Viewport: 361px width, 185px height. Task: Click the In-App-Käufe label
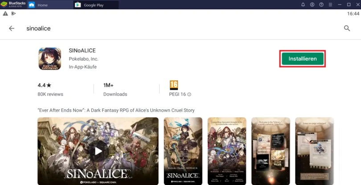(x=82, y=67)
